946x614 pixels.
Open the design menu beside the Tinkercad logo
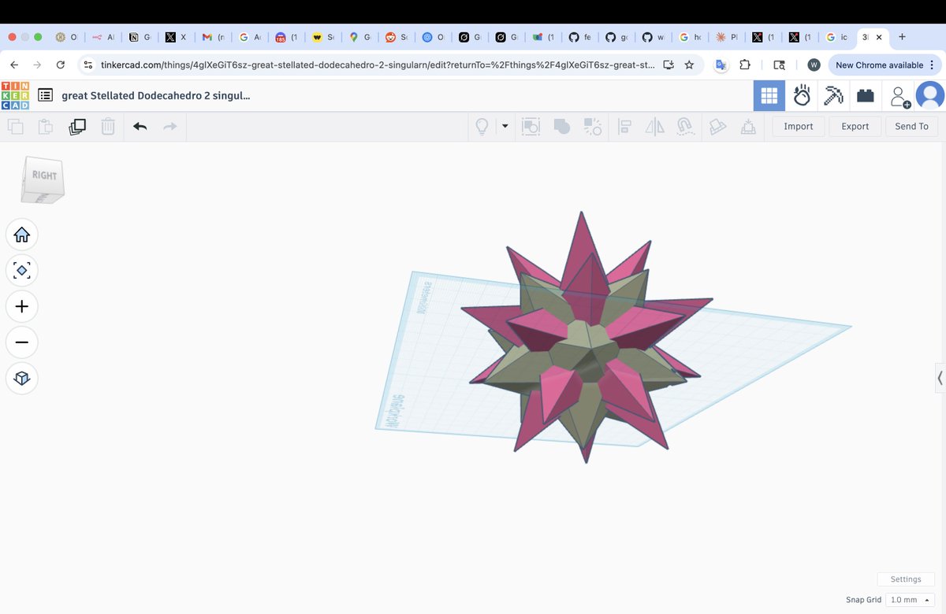point(45,94)
